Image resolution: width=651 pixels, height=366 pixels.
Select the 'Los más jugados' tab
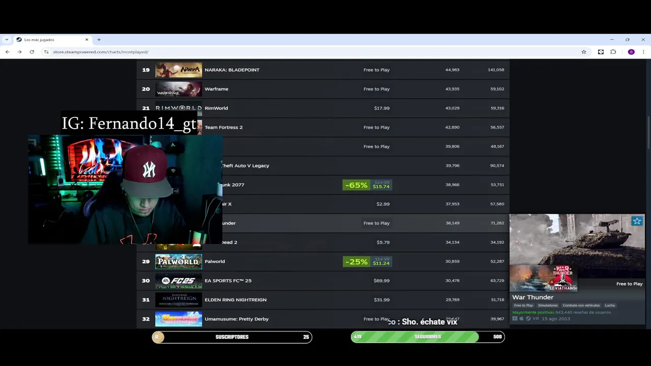52,40
